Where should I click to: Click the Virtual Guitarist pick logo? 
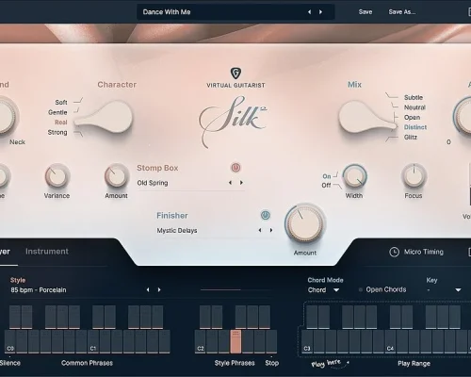(x=235, y=74)
